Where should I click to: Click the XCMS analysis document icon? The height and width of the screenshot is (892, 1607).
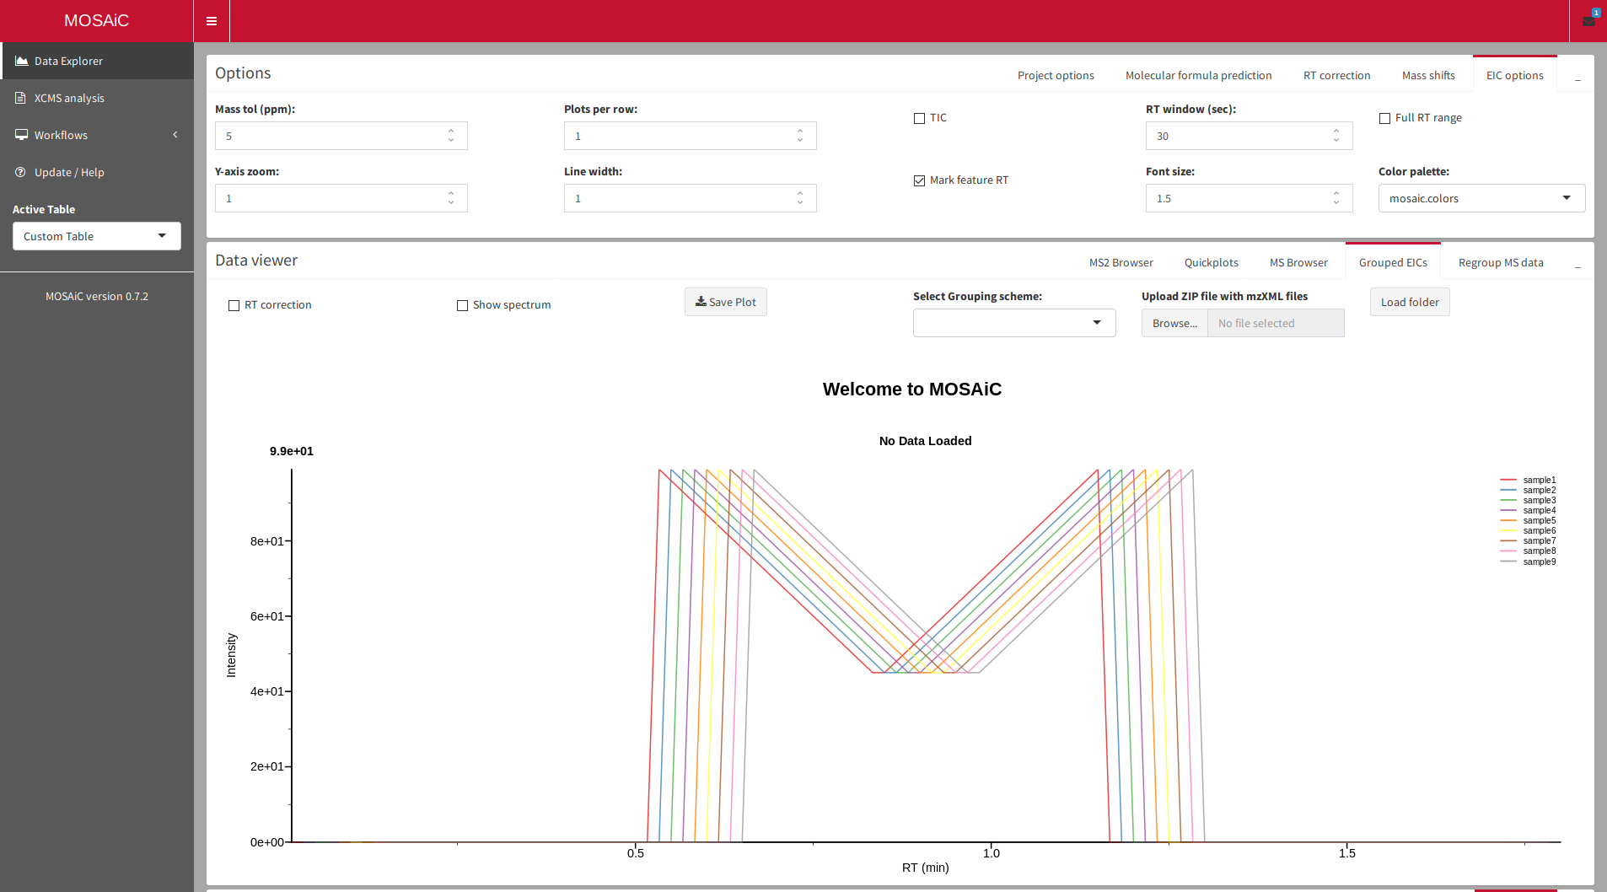pos(21,98)
